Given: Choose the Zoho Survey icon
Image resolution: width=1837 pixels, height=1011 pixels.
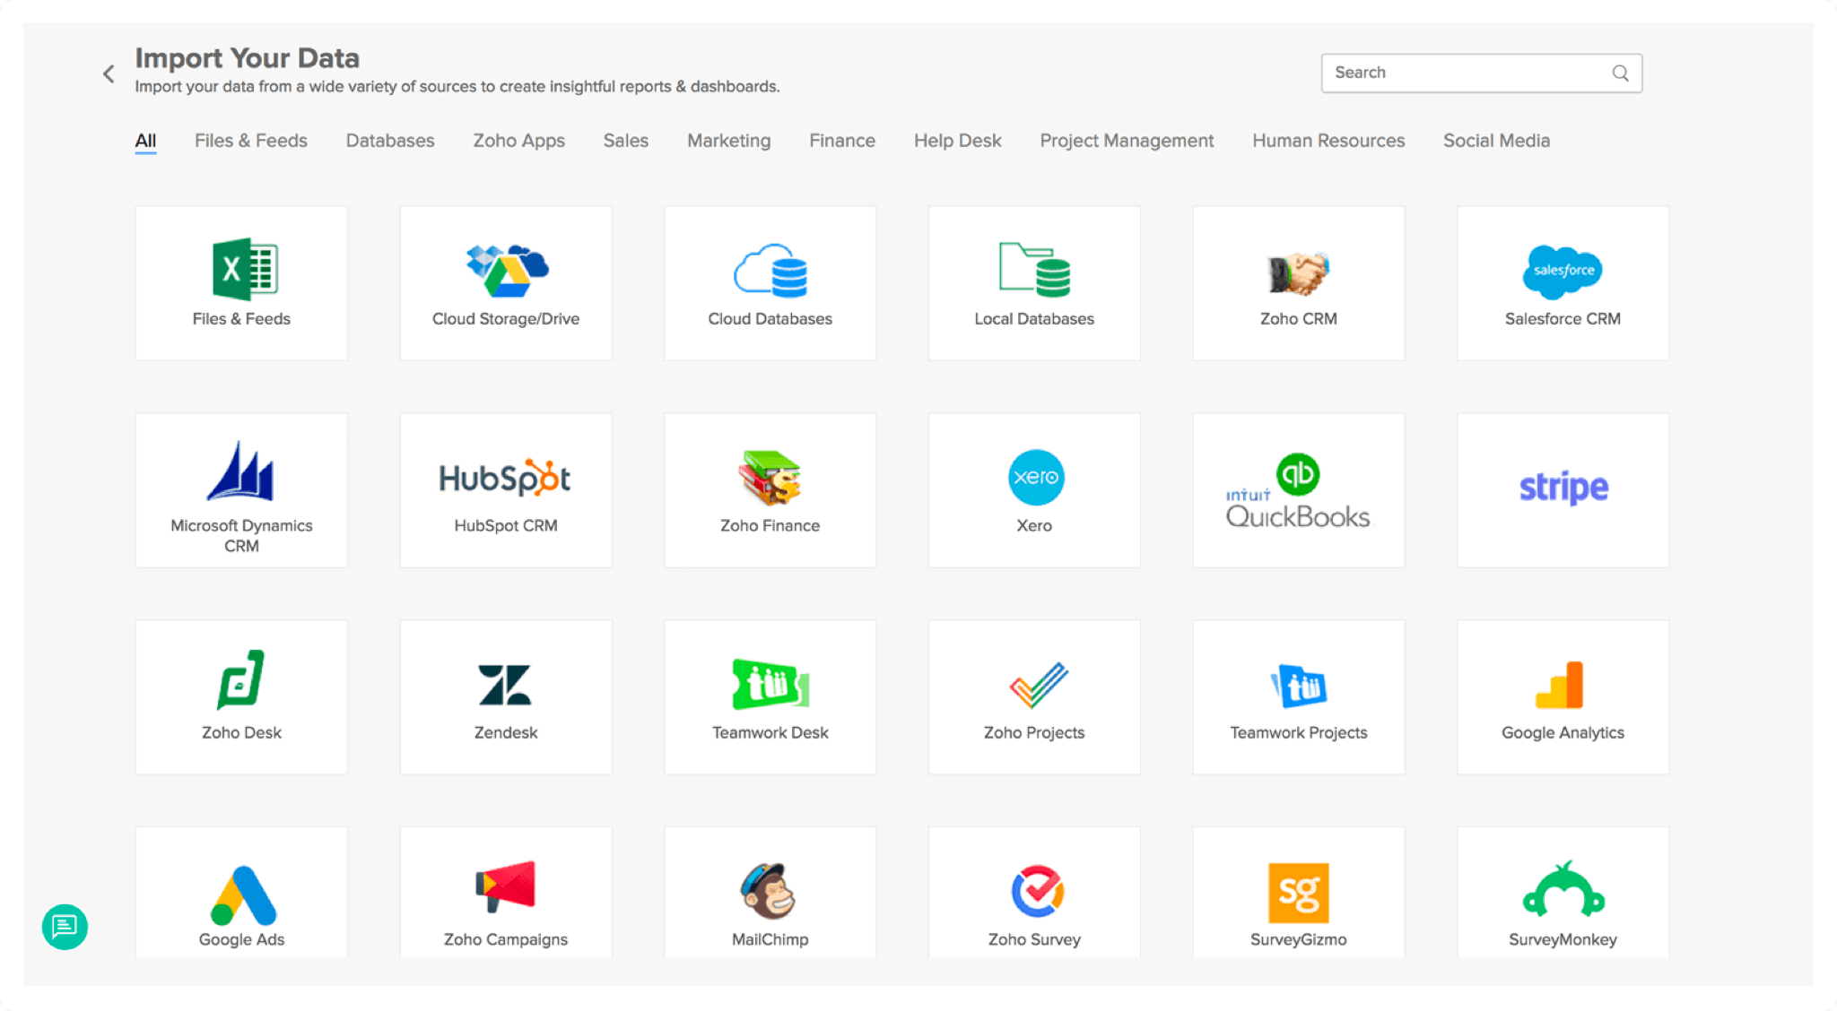Looking at the screenshot, I should [1037, 892].
